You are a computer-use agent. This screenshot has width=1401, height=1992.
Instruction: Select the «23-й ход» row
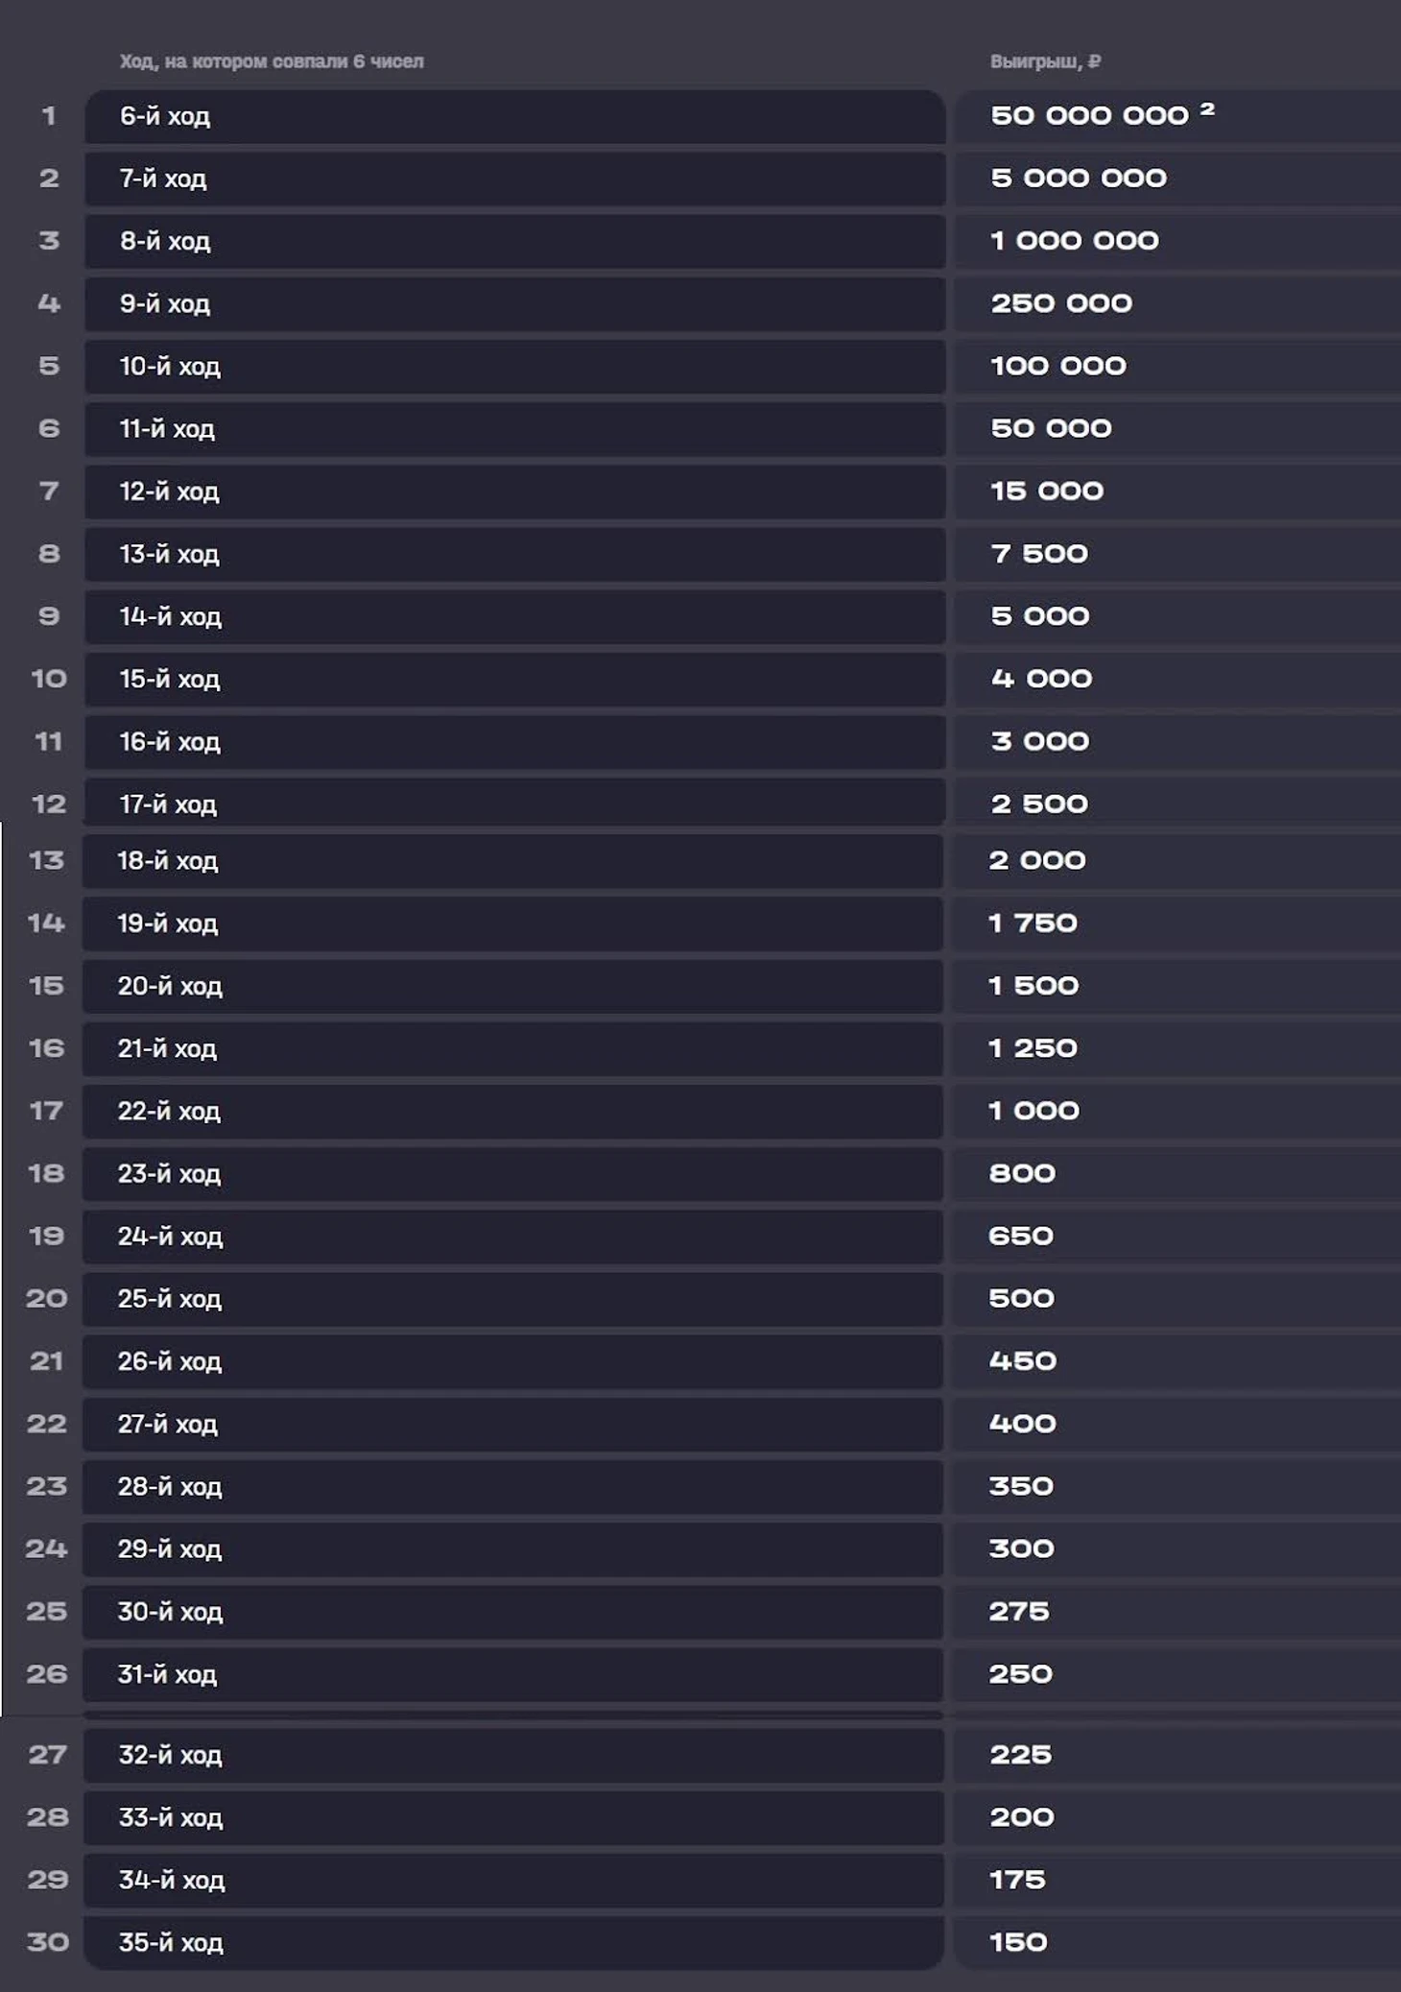[x=512, y=1174]
